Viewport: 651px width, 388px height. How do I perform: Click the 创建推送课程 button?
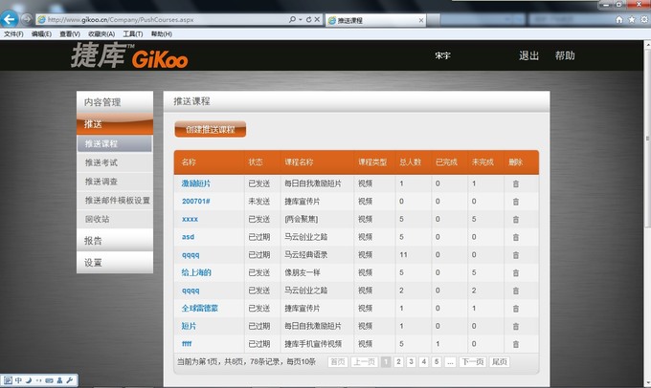(211, 129)
